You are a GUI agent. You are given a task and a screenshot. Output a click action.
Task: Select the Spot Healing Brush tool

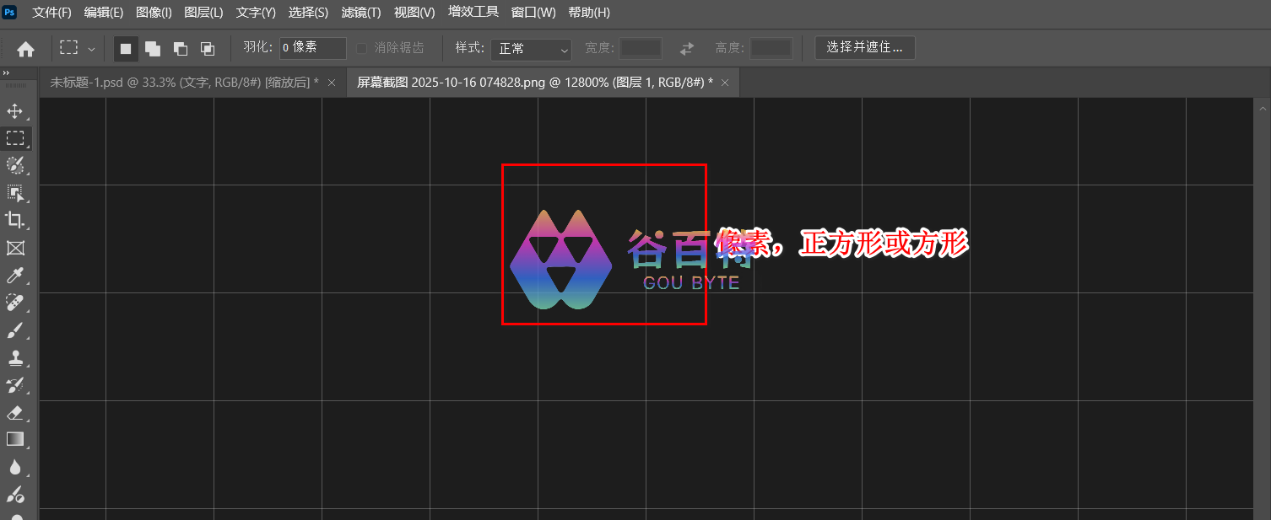click(x=15, y=303)
